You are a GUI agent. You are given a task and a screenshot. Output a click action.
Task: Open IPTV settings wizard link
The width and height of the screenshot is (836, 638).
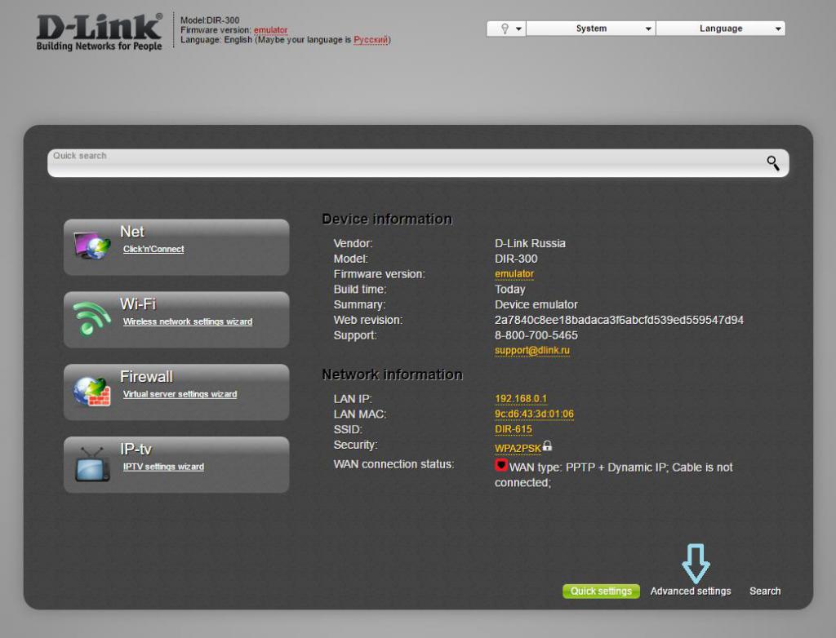click(163, 467)
